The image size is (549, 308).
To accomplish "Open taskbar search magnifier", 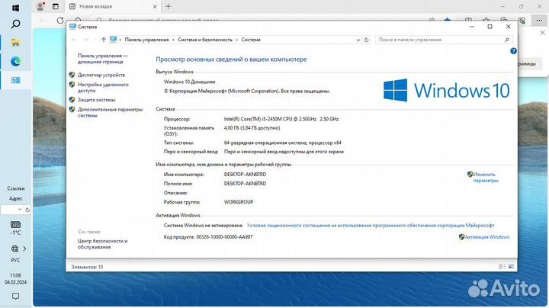I will 15,24.
